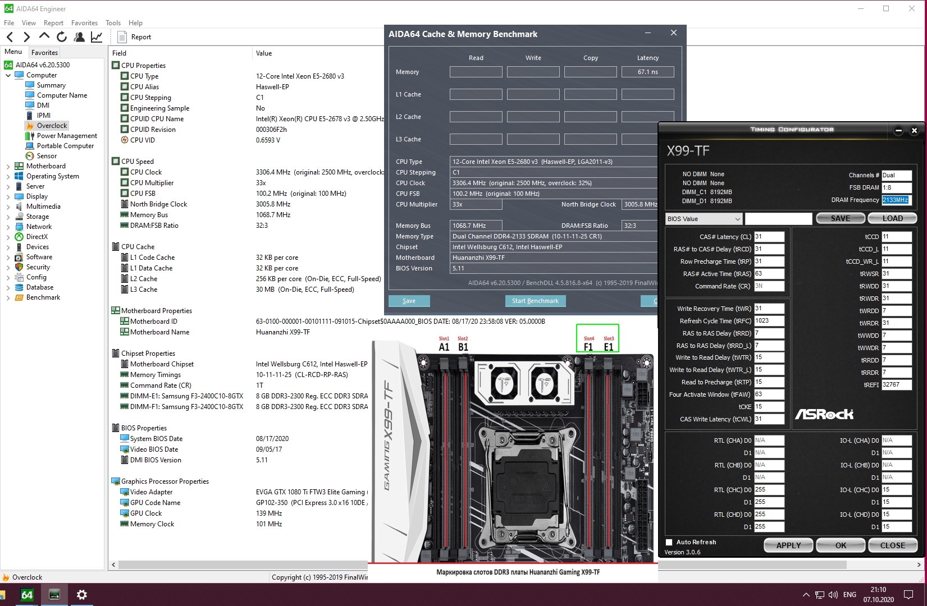Show hidden system tray icons
This screenshot has width=927, height=606.
click(x=806, y=595)
